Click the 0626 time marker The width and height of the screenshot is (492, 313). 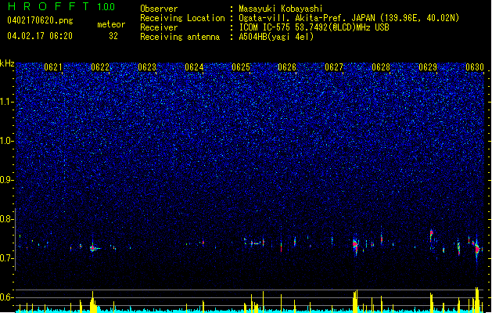pos(287,67)
